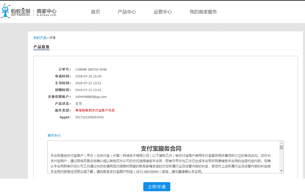Viewport: 305px width, 193px height.
Task: Click the contract box scroll down arrow
Action: pyautogui.click(x=281, y=171)
